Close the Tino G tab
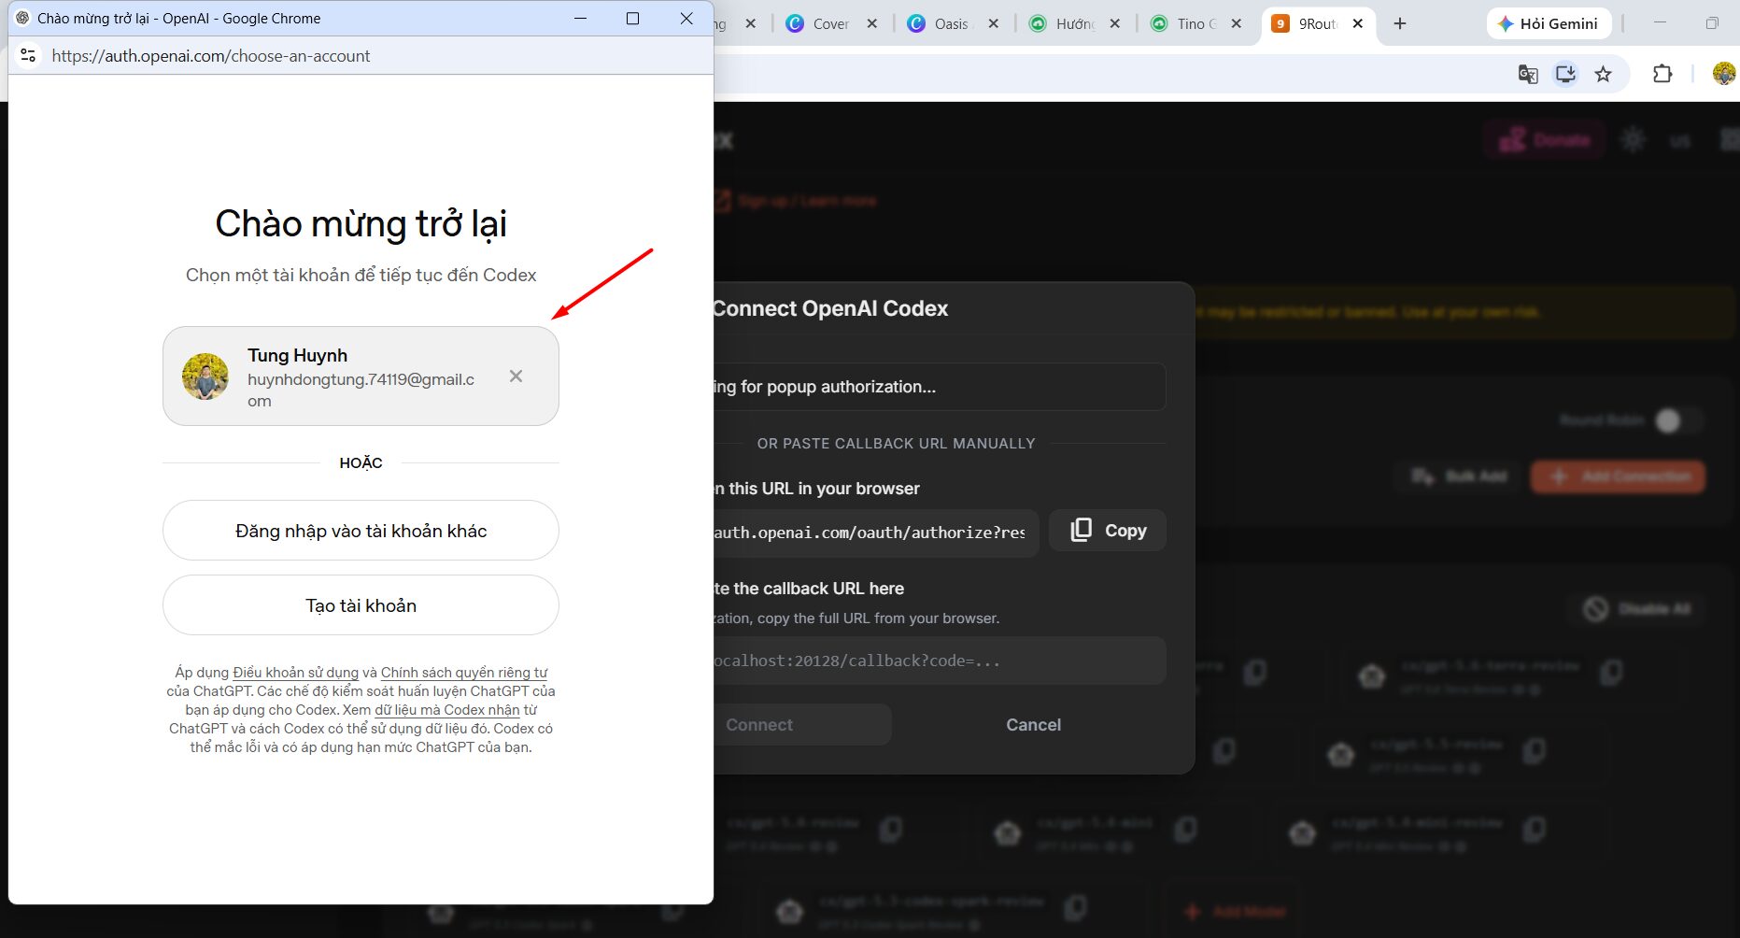This screenshot has width=1740, height=938. (x=1237, y=24)
